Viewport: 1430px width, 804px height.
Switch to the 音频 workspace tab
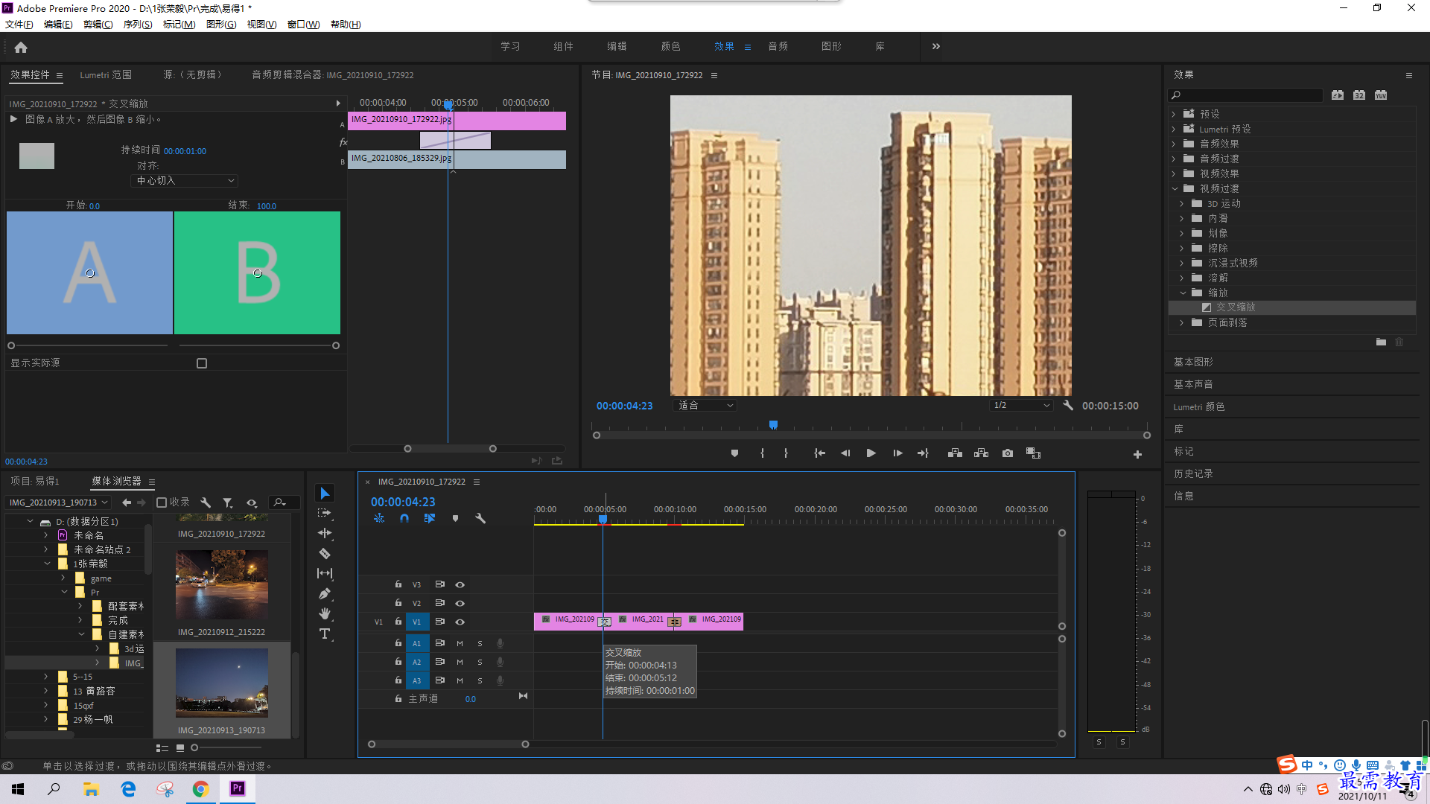pos(778,46)
